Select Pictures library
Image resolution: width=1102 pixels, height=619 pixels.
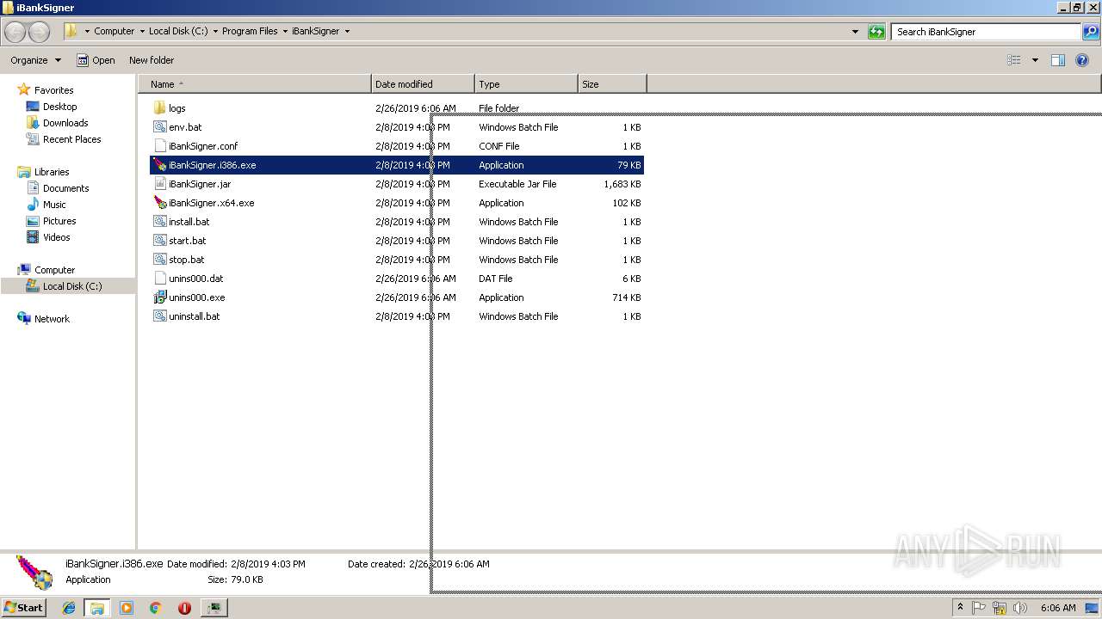[x=59, y=221]
